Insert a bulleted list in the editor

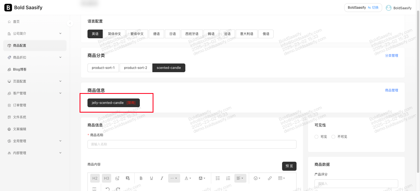click(218, 178)
